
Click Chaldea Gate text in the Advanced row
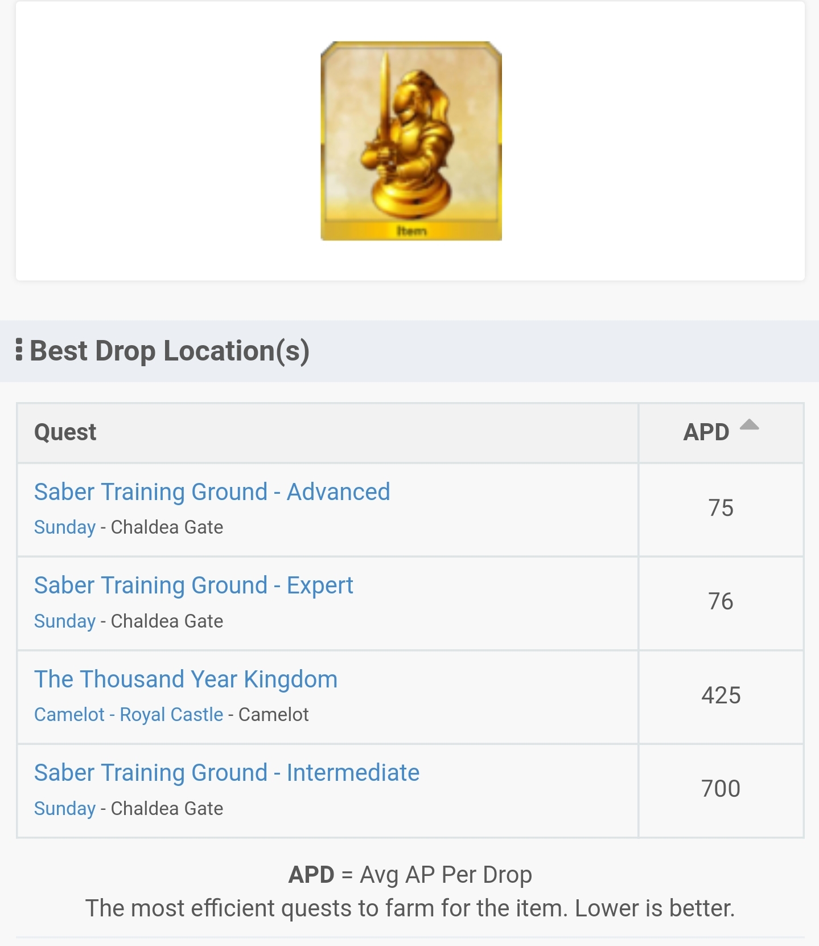tap(167, 527)
